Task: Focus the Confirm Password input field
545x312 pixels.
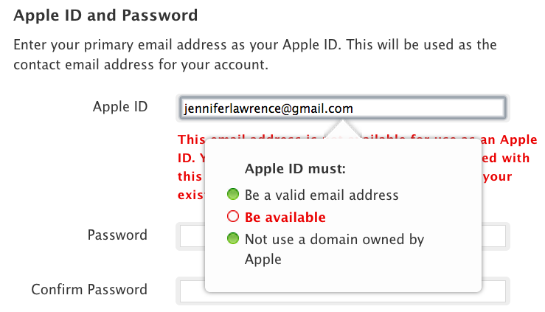Action: click(x=494, y=290)
